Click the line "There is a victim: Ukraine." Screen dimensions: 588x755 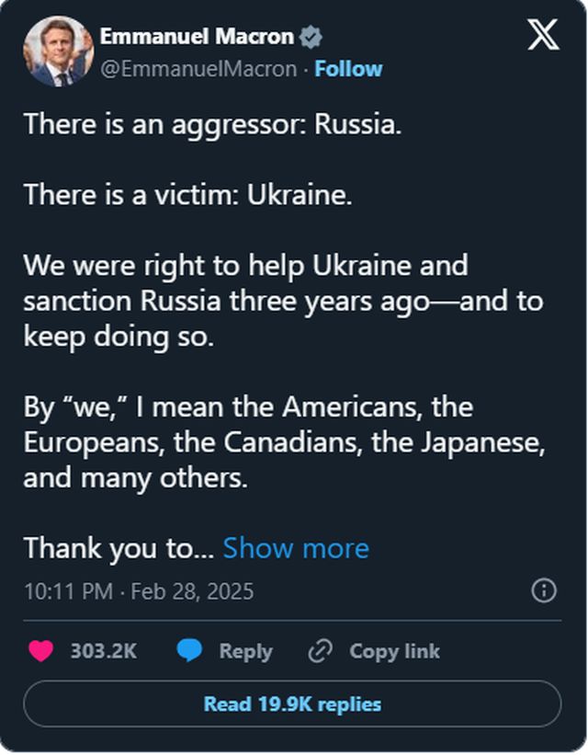coord(188,194)
